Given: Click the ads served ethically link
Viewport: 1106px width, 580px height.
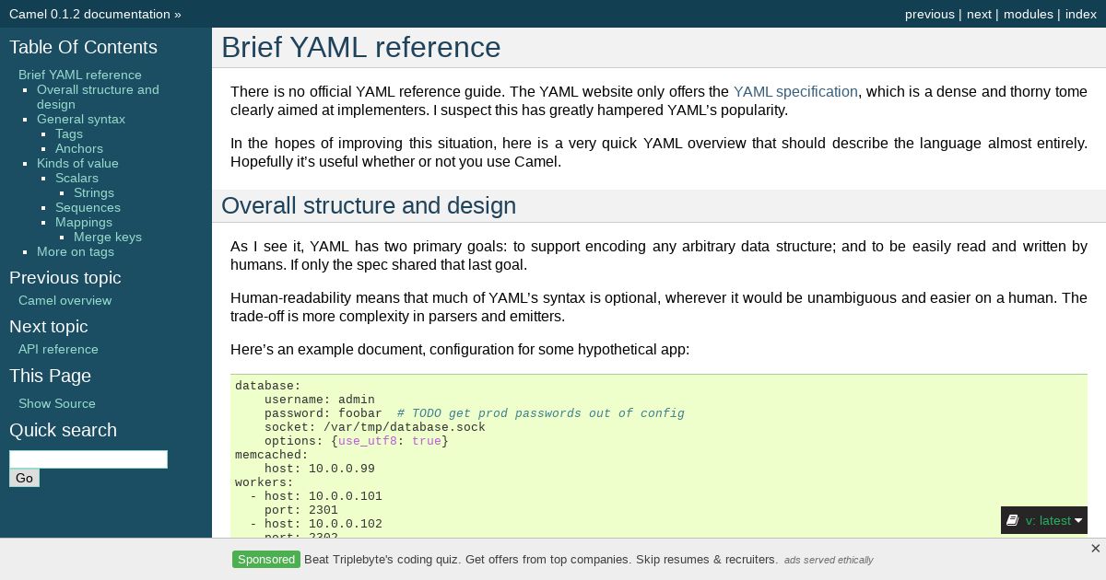Looking at the screenshot, I should point(829,560).
